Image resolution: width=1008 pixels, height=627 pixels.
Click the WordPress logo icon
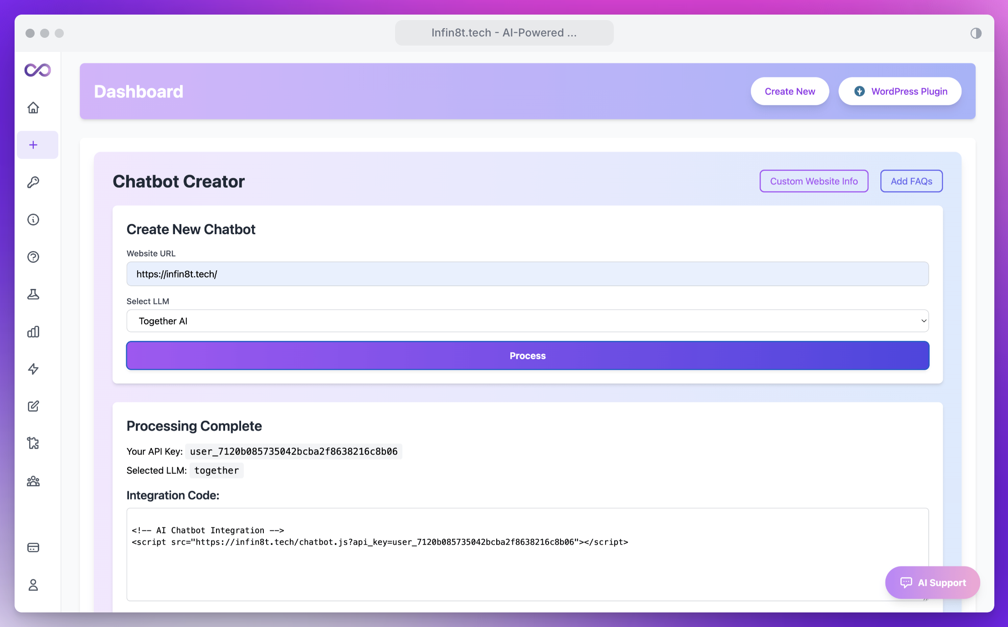tap(859, 91)
